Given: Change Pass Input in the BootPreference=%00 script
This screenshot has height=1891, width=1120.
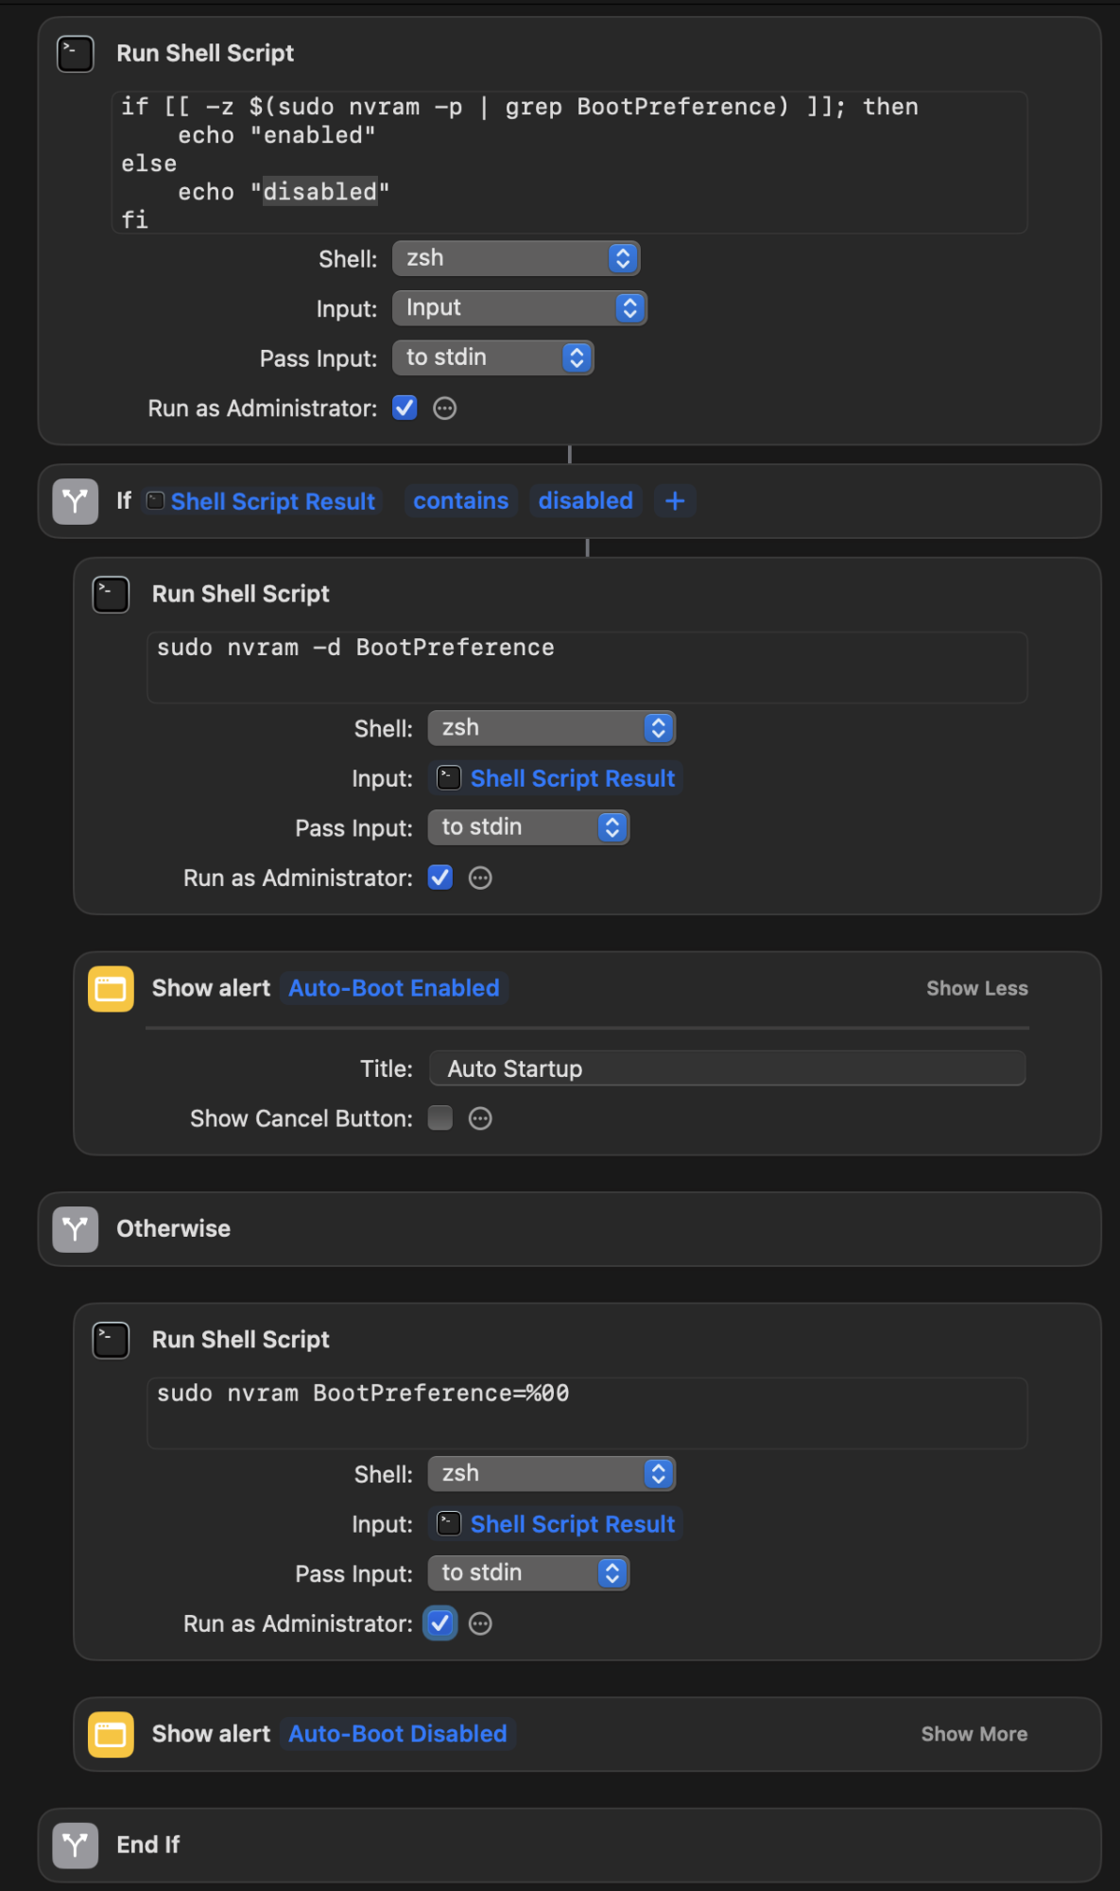Looking at the screenshot, I should pyautogui.click(x=528, y=1573).
